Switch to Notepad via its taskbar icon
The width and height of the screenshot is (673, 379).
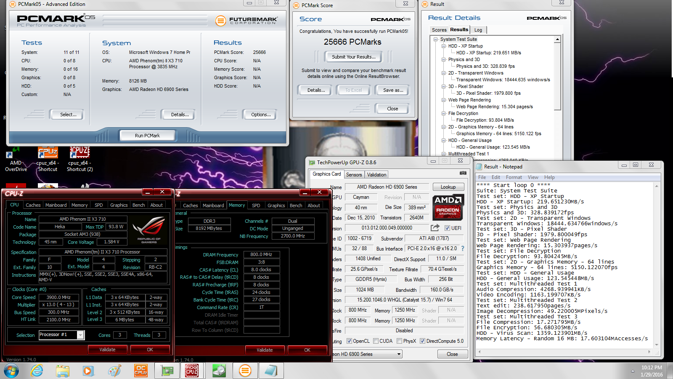(271, 371)
